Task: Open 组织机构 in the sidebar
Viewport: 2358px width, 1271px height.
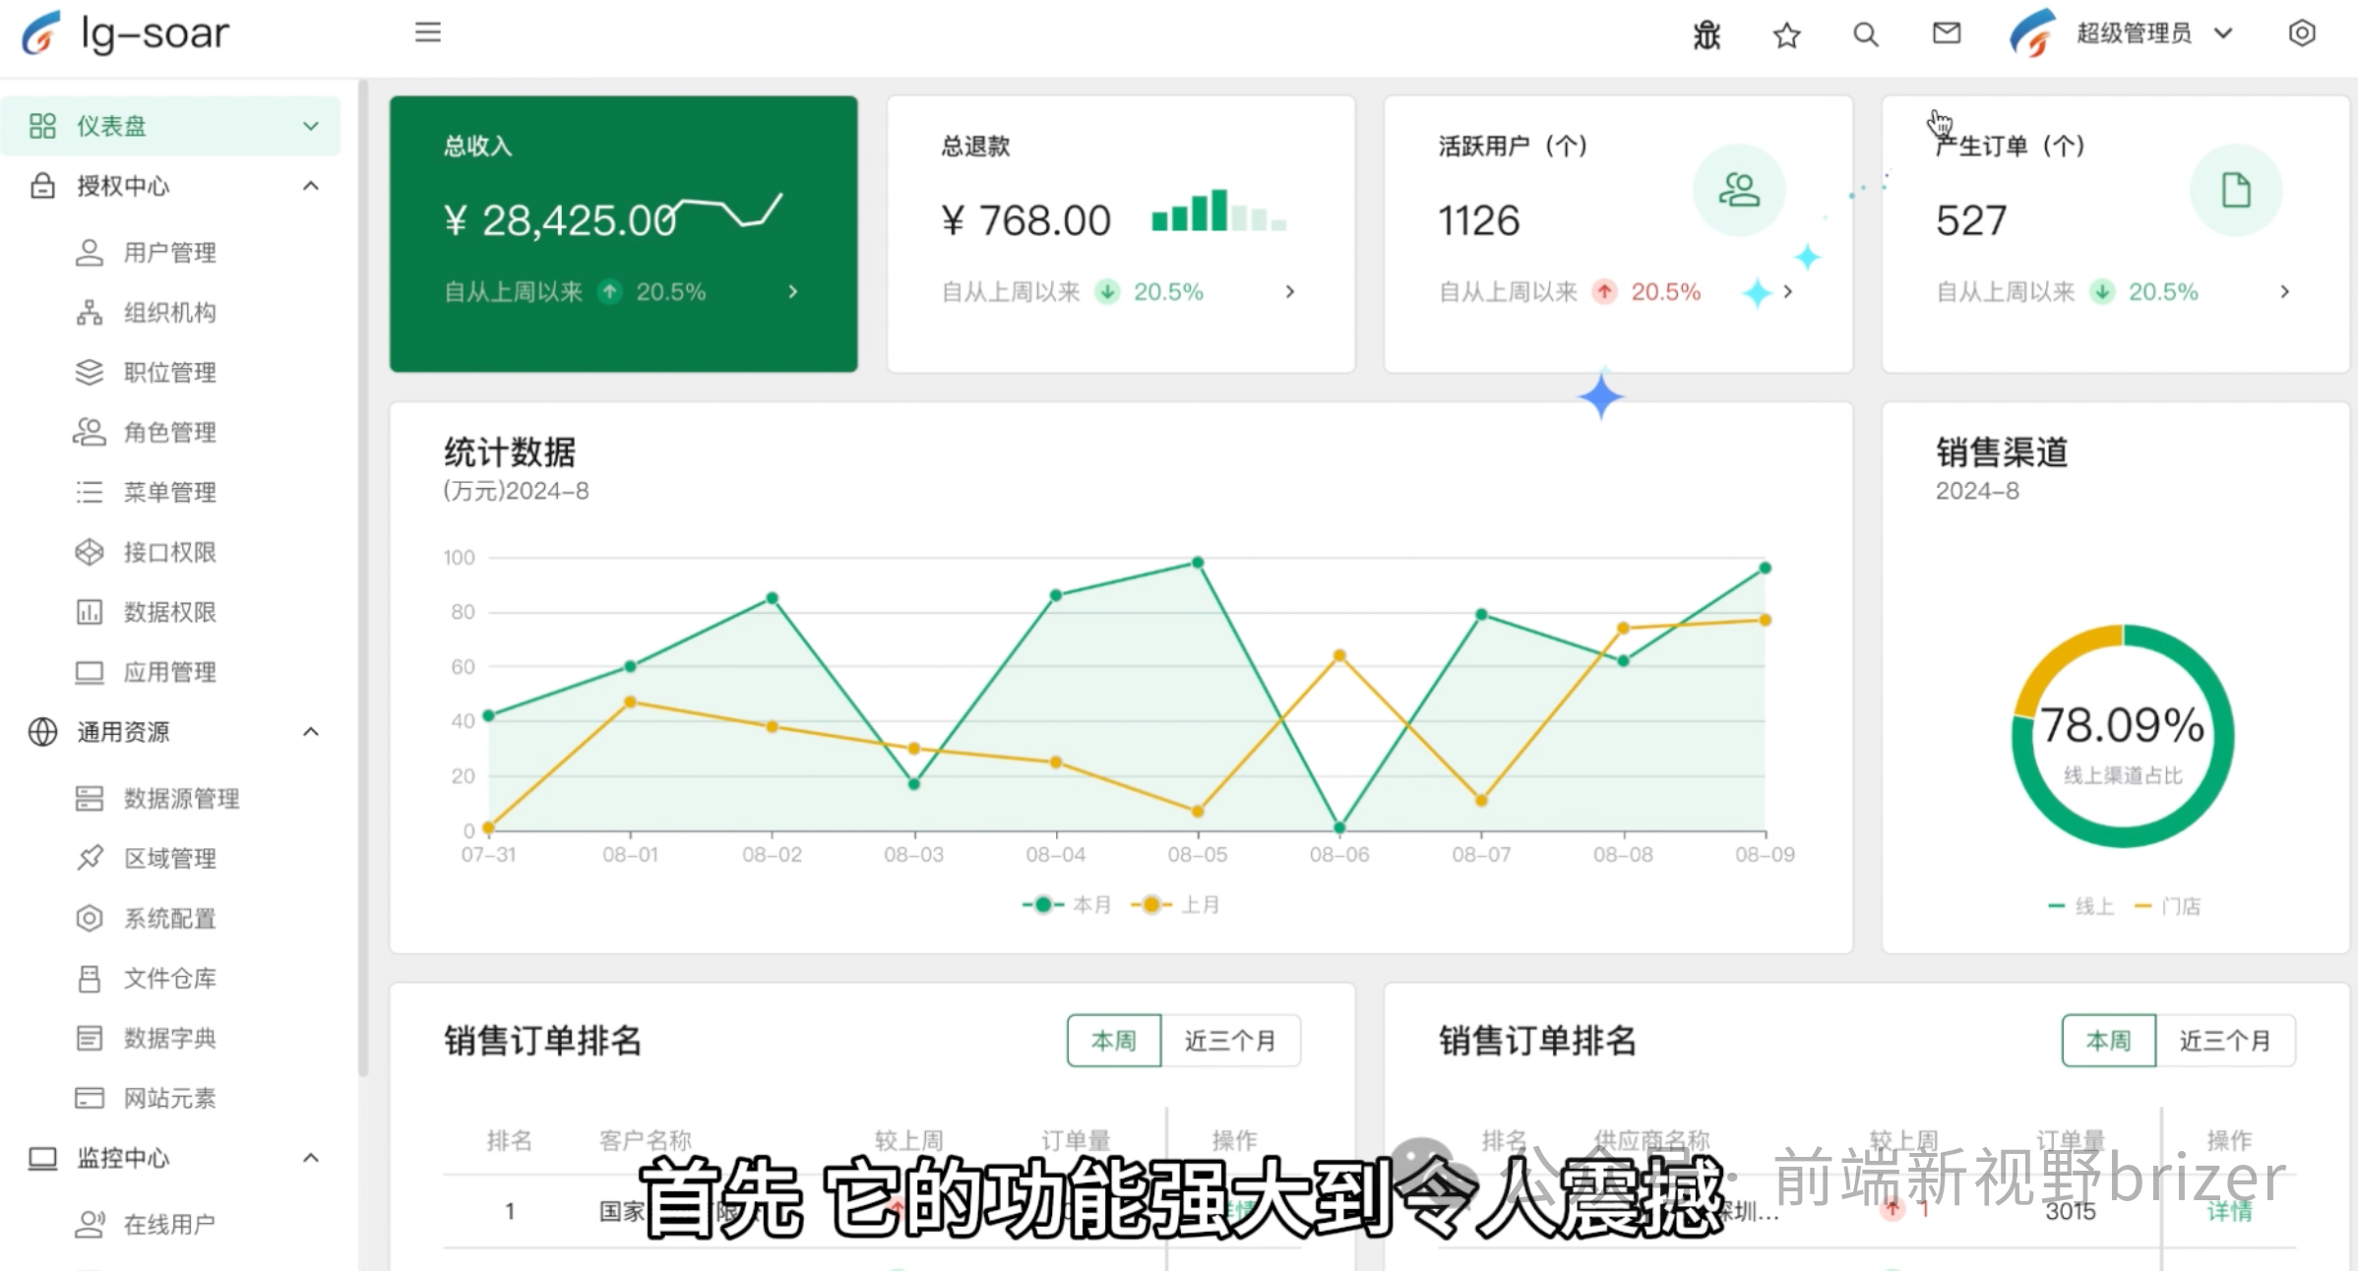Action: point(169,313)
